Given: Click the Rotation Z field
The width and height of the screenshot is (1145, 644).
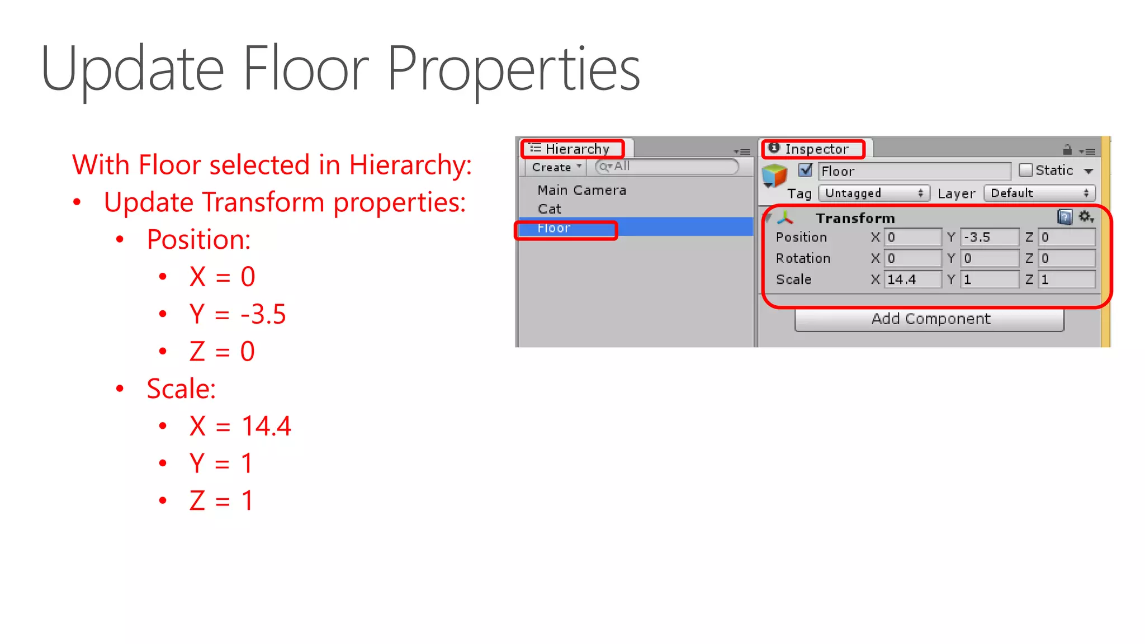Looking at the screenshot, I should [1067, 258].
